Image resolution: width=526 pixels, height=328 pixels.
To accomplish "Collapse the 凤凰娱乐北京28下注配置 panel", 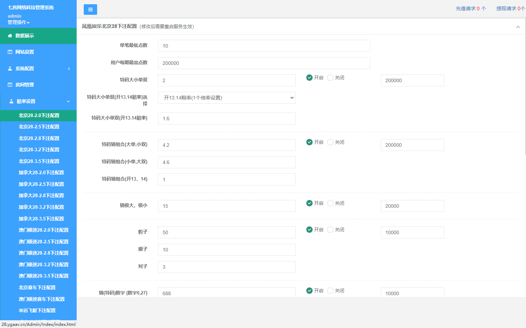I will coord(518,27).
